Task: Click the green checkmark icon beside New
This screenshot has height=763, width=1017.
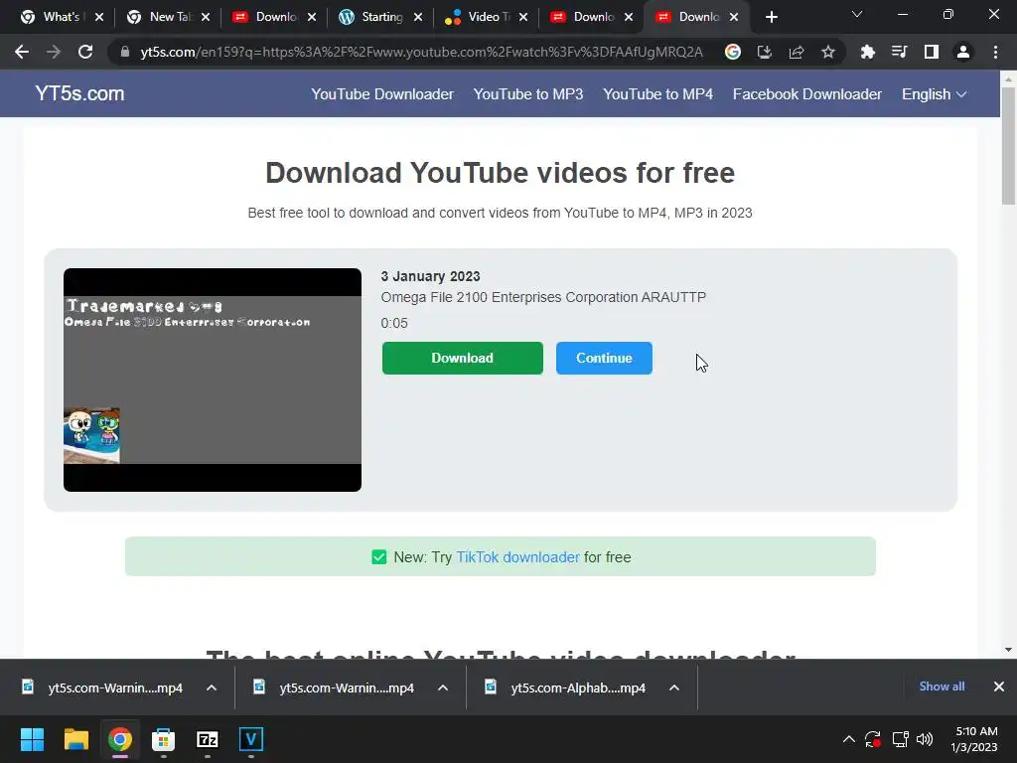Action: [378, 557]
